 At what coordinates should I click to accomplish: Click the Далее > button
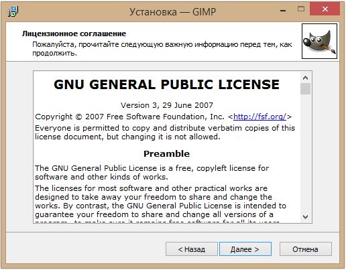point(245,249)
